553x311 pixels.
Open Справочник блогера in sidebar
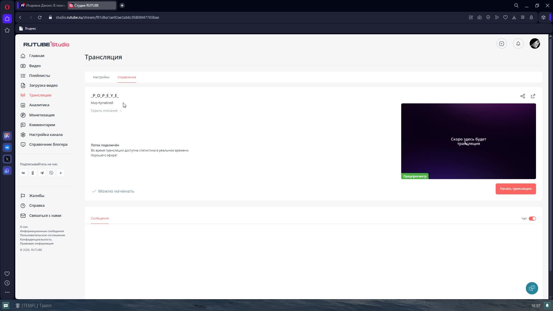(x=44, y=145)
